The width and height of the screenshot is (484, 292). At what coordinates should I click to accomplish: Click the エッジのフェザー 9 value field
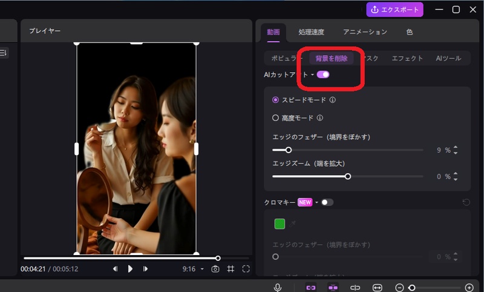pos(438,150)
